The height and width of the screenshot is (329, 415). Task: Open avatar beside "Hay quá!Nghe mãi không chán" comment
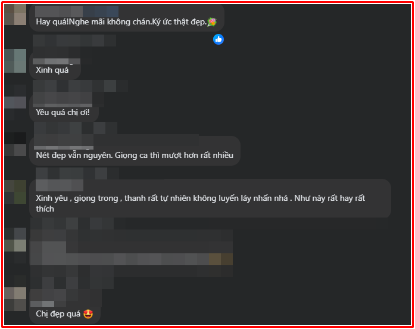pos(15,14)
